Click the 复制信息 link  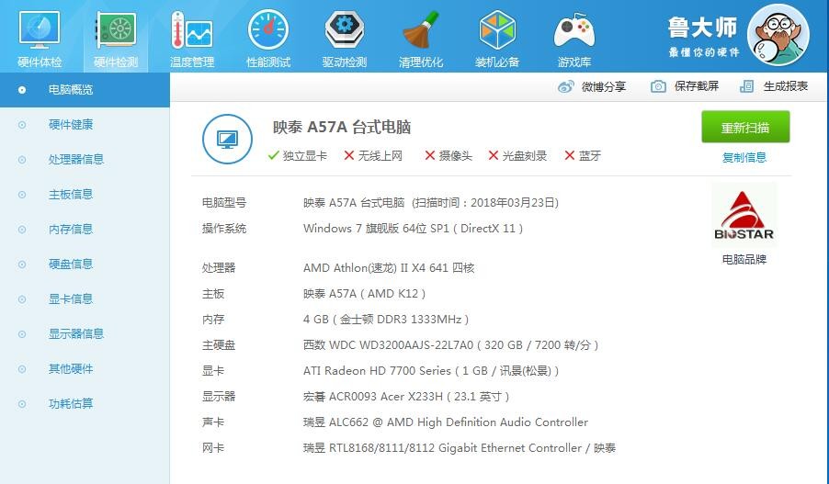(744, 157)
